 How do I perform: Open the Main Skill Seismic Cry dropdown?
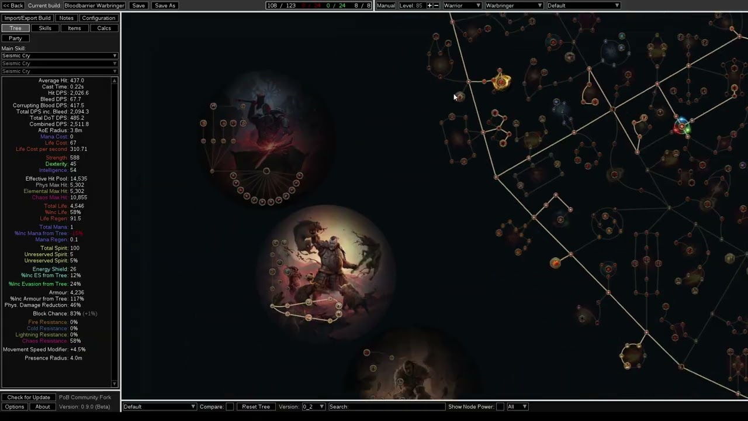(x=59, y=56)
